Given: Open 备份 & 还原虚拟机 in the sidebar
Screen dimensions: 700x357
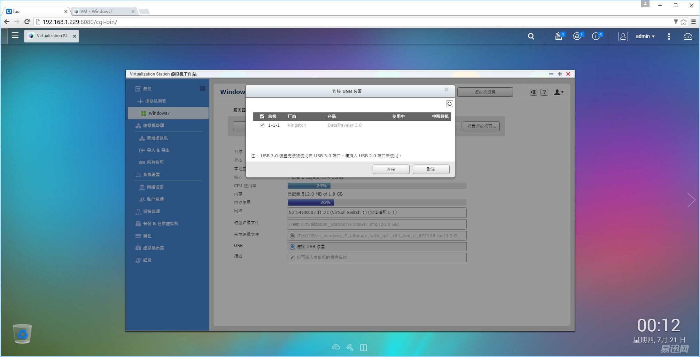Looking at the screenshot, I should point(157,224).
